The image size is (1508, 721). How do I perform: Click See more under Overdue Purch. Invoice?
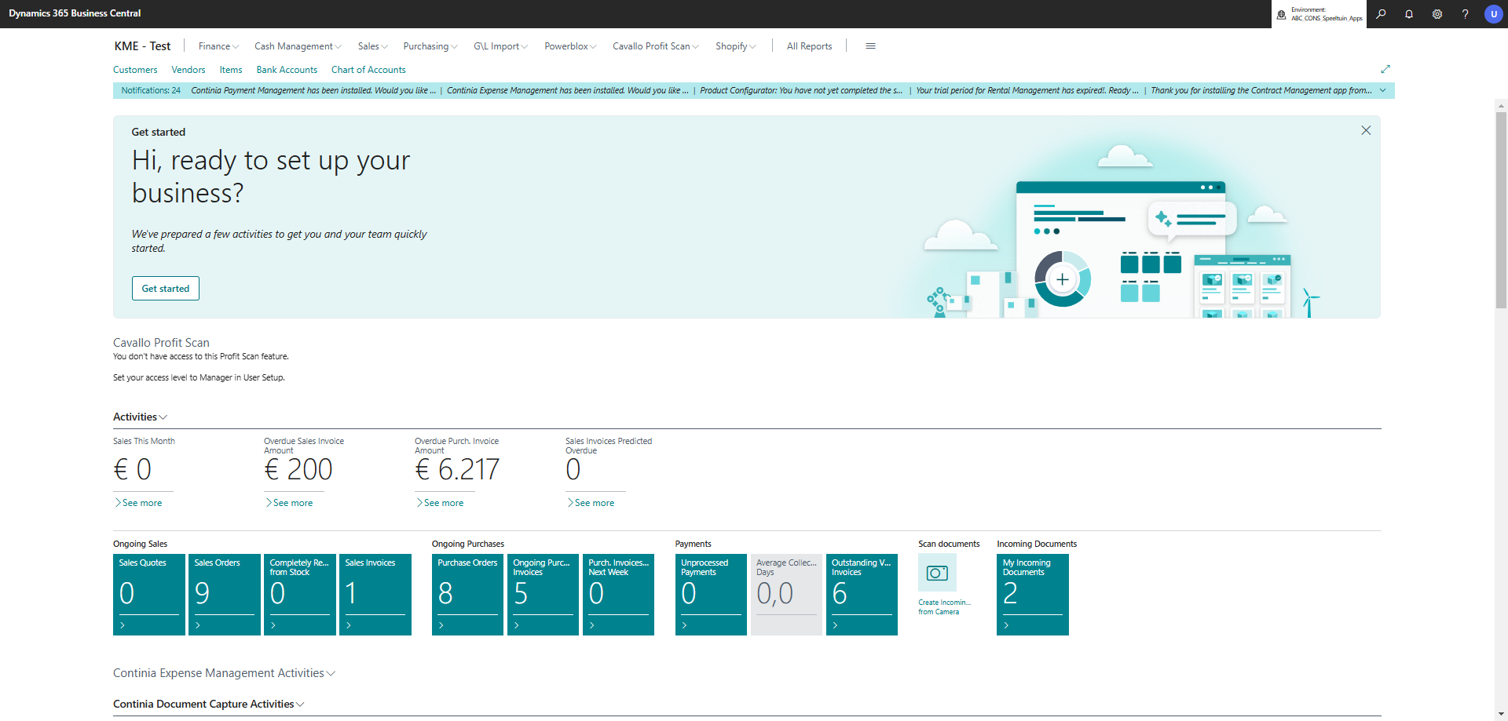pos(443,503)
